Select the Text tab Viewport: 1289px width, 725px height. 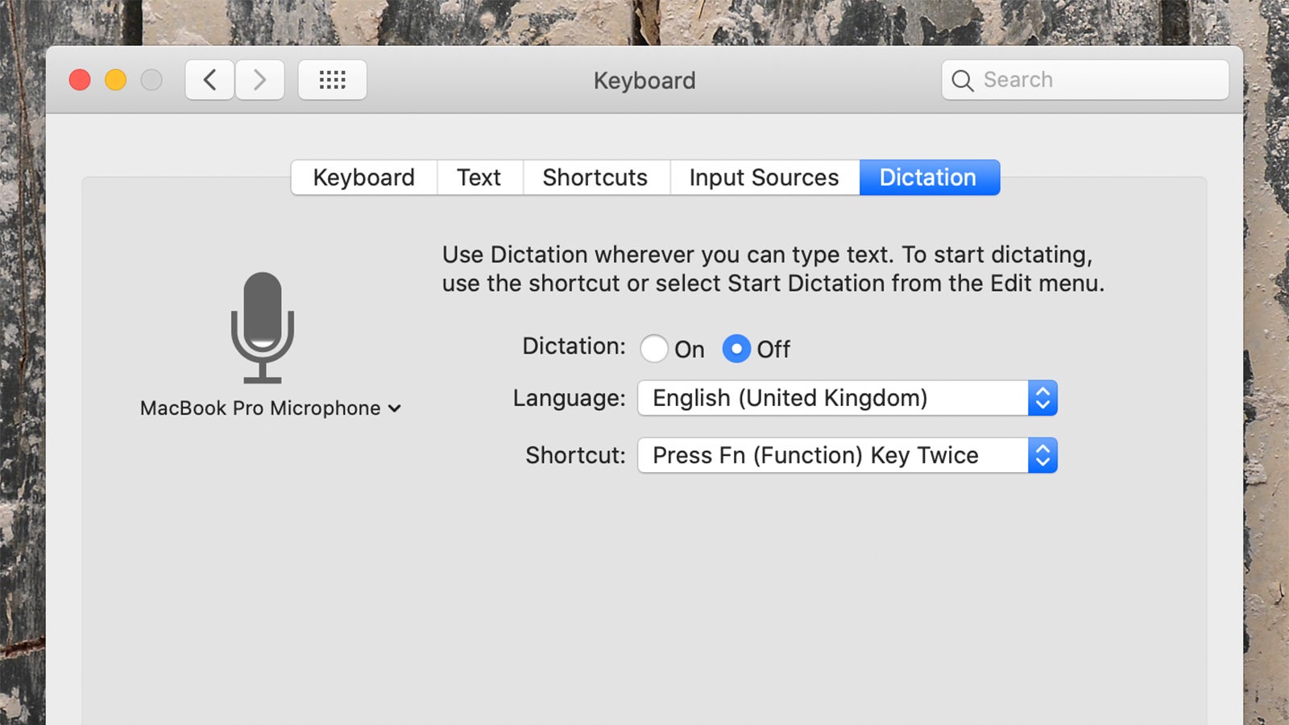click(x=479, y=177)
